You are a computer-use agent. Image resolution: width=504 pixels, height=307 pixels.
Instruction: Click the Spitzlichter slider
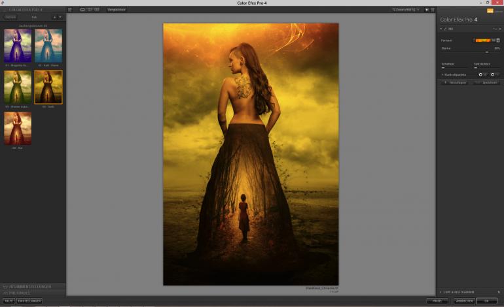(487, 68)
